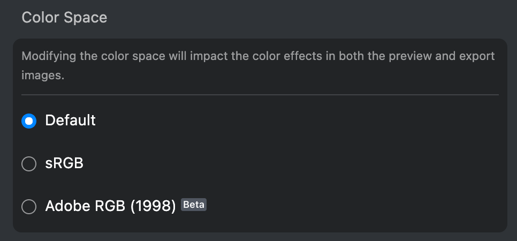Click the word "Color" in the heading
517x241 pixels.
click(40, 18)
